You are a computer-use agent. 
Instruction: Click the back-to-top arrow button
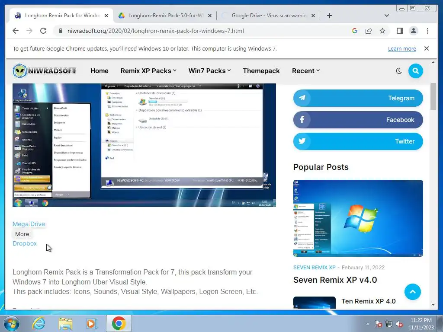412,292
